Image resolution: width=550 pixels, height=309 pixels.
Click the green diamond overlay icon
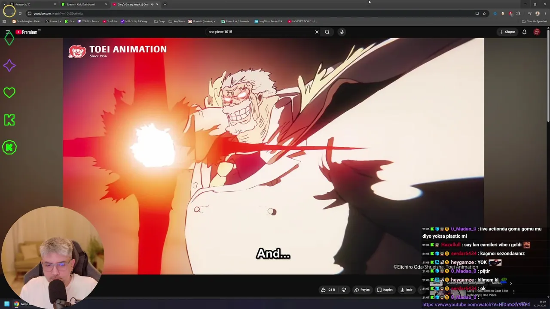click(x=9, y=39)
